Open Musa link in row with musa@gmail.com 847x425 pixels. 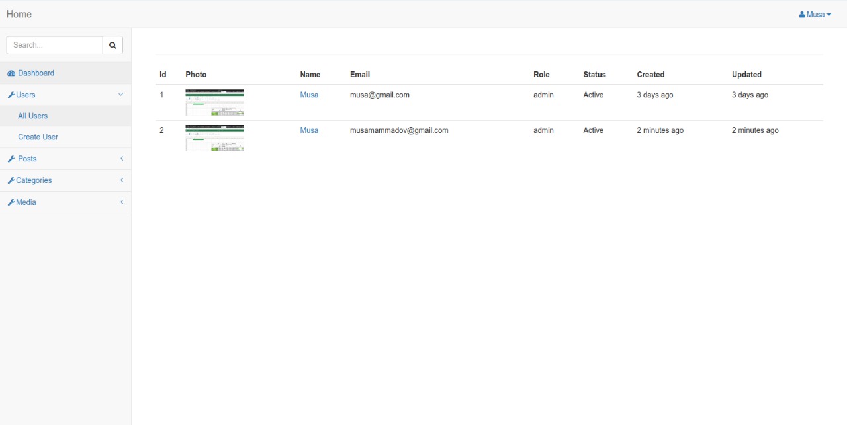[x=309, y=95]
